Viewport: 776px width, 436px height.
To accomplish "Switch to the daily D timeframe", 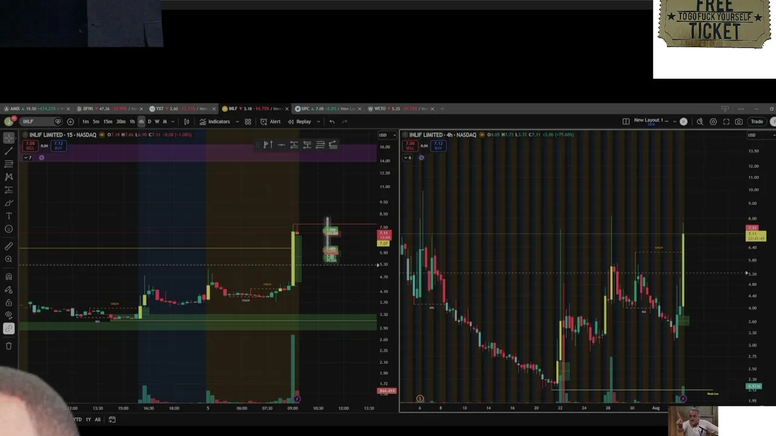I will point(150,122).
